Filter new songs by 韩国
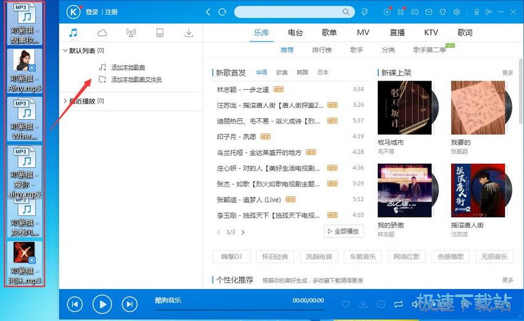Viewport: 524px width, 321px height. coord(303,73)
